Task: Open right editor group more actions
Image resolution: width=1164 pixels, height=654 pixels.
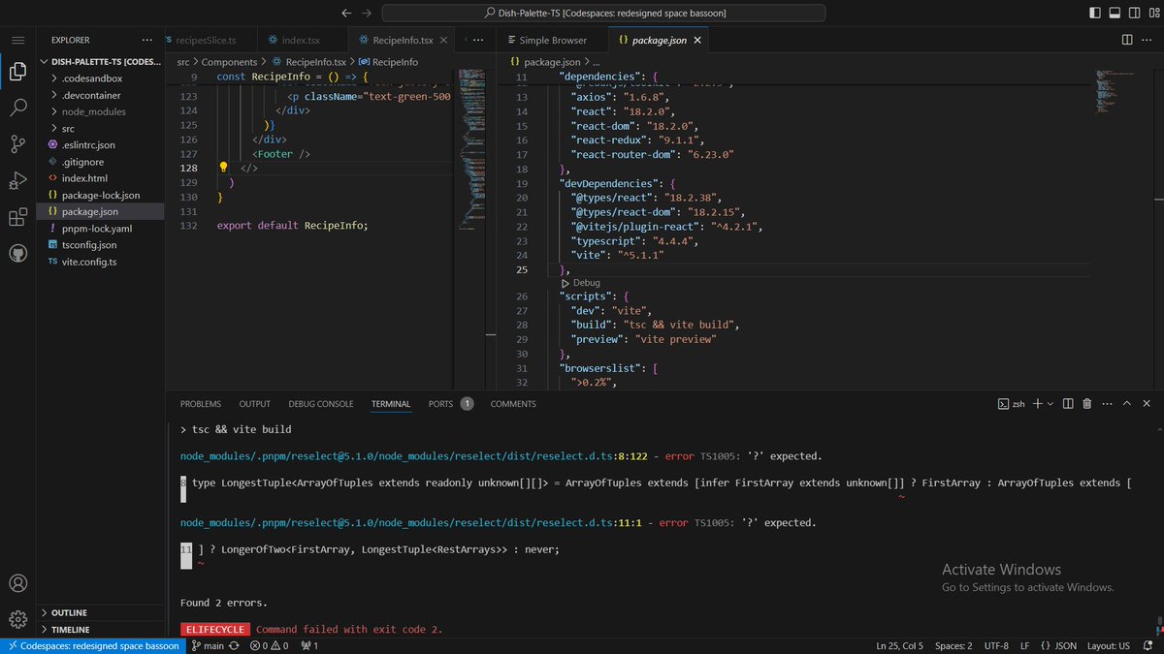Action: pyautogui.click(x=1148, y=41)
